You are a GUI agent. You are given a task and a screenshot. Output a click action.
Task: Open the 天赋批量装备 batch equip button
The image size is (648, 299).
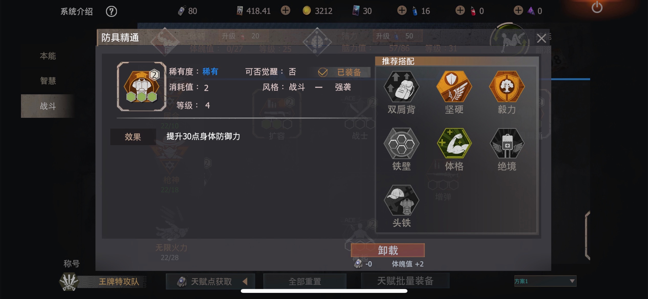(x=405, y=281)
